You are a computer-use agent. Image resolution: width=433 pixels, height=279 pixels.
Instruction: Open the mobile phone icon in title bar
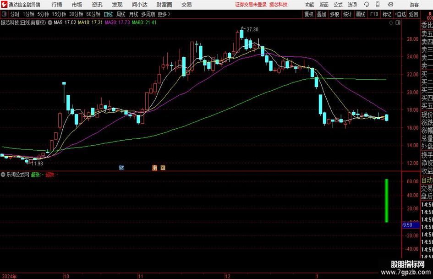(378, 5)
